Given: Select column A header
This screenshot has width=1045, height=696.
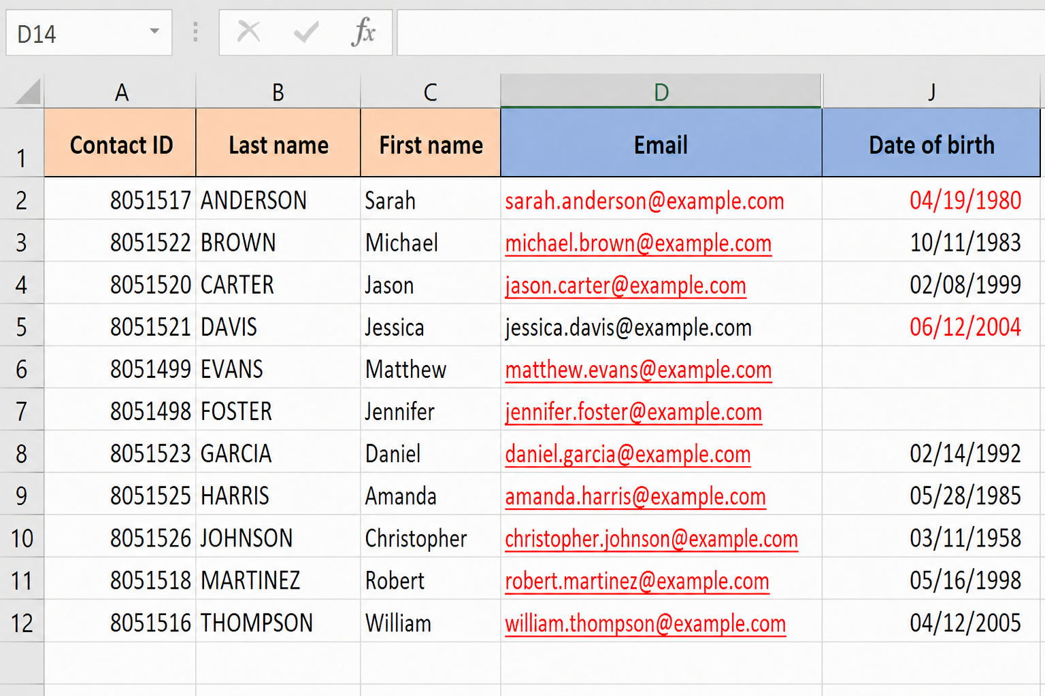Looking at the screenshot, I should [120, 91].
